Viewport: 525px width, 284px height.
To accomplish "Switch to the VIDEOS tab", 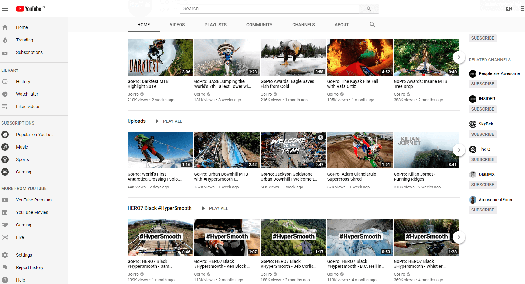I will pos(177,25).
